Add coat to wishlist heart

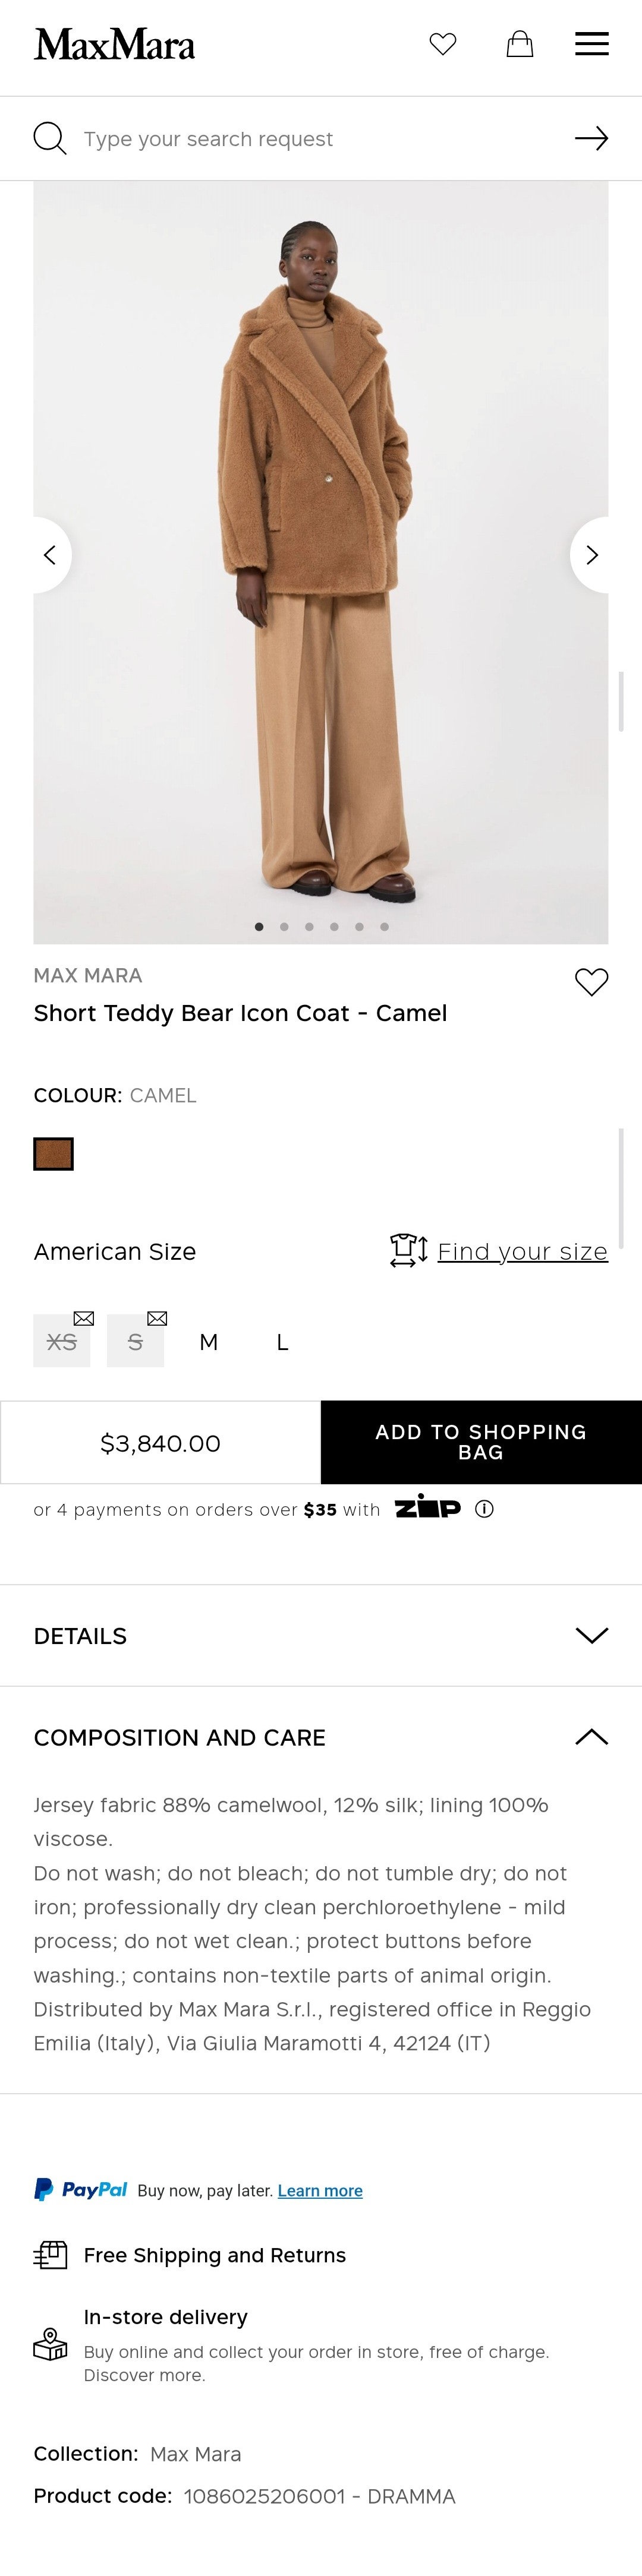click(591, 982)
